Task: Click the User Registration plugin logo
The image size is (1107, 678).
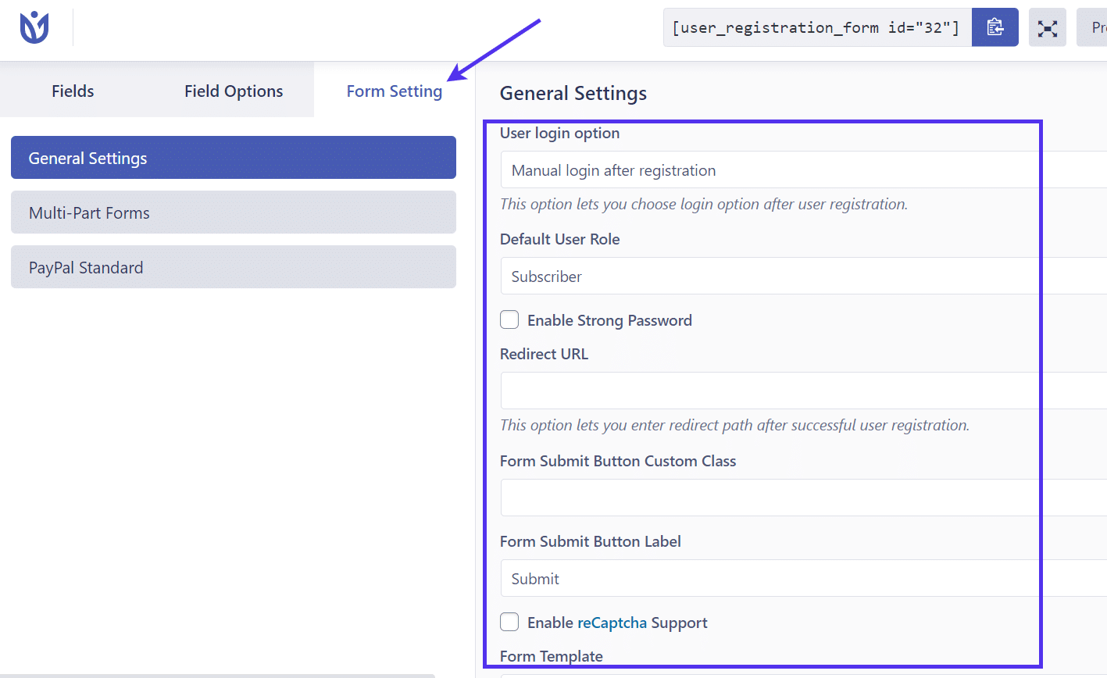Action: [33, 26]
